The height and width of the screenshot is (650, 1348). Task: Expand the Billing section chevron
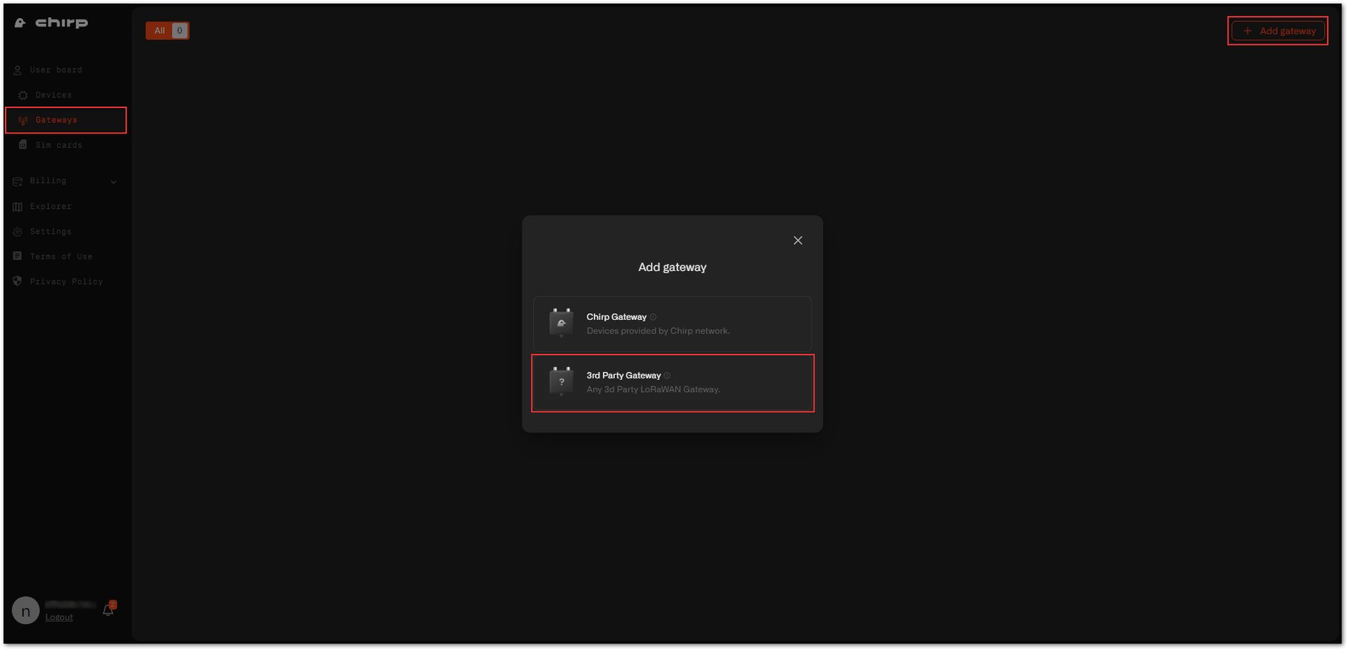click(x=114, y=182)
